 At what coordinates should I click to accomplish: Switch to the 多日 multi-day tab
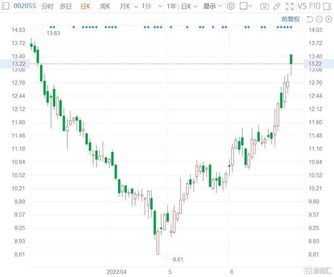click(x=65, y=6)
